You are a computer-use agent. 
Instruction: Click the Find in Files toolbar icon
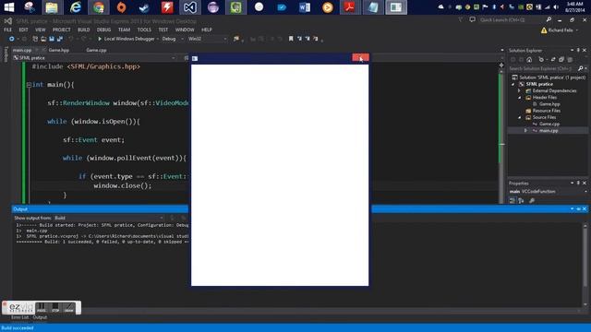(236, 39)
